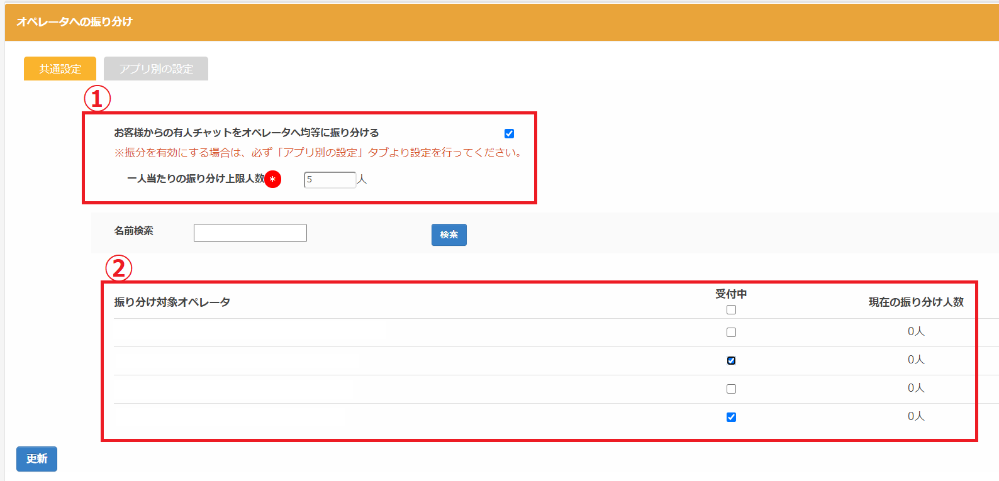Click the 更新 button
999x481 pixels.
(36, 459)
